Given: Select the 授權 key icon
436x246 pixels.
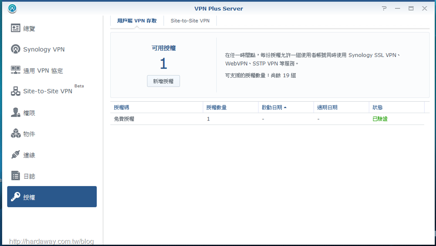Looking at the screenshot, I should click(16, 197).
